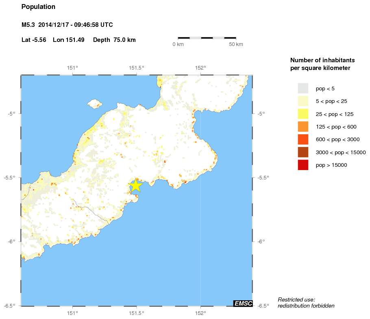This screenshot has width=370, height=319.
Task: Click the black-and-white distance scale bar
Action: (x=207, y=38)
